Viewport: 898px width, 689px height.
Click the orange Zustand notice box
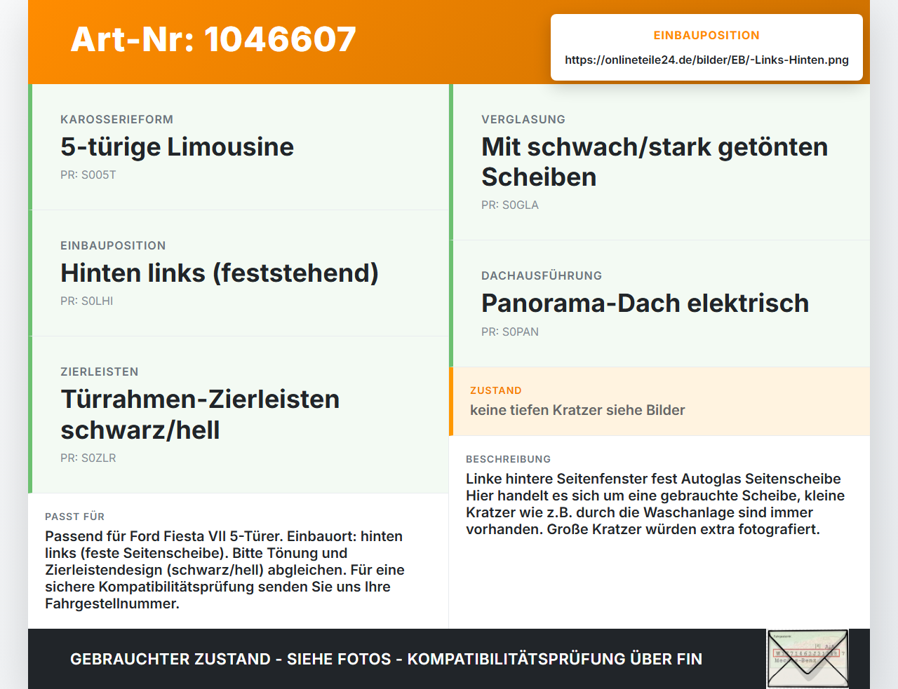pyautogui.click(x=659, y=401)
